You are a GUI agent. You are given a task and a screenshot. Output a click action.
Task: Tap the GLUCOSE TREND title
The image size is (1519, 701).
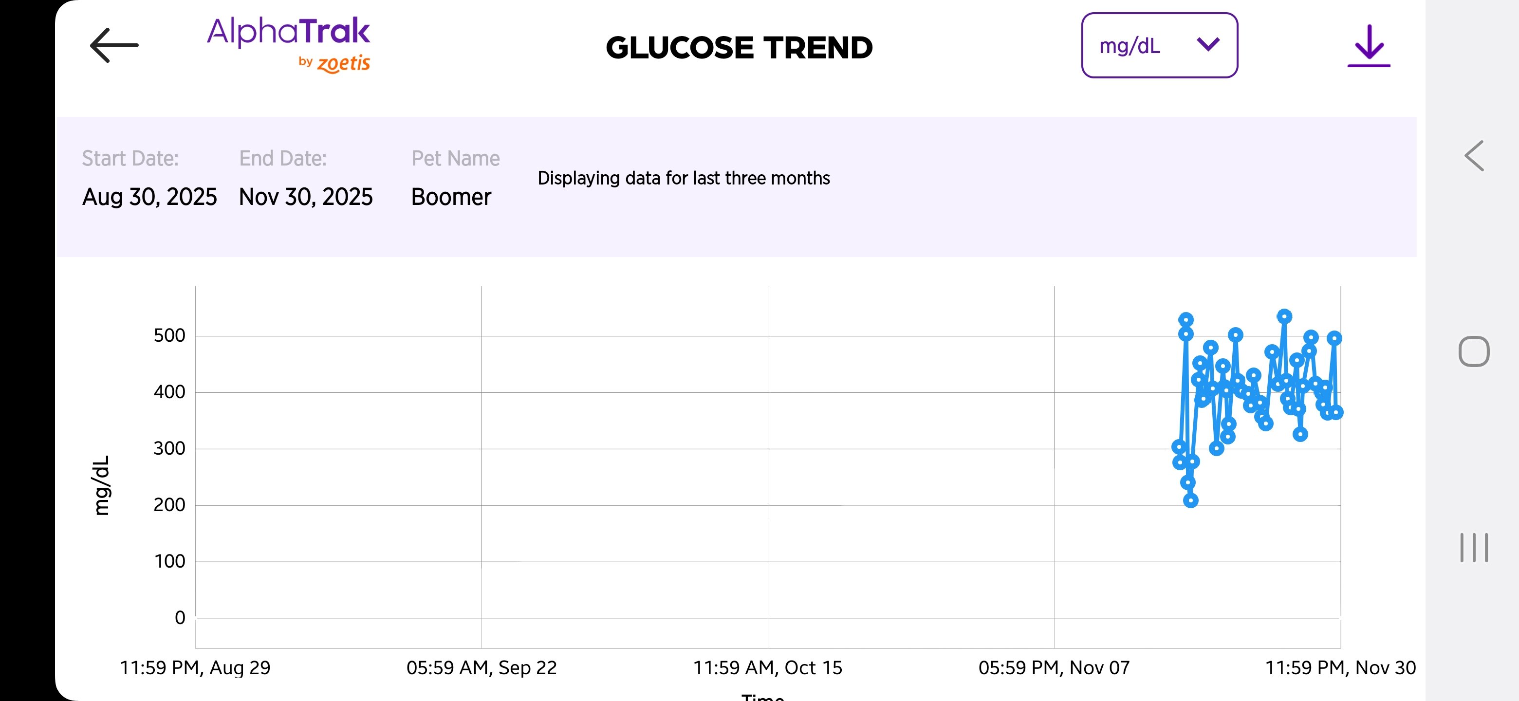pos(739,48)
